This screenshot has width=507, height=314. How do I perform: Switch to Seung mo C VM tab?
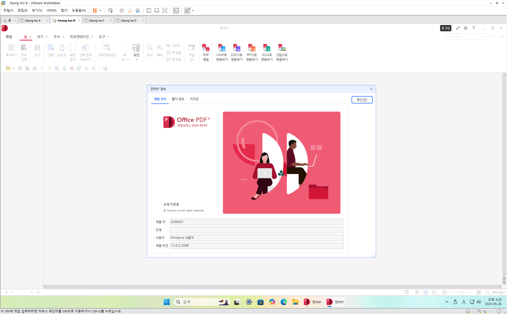click(x=97, y=21)
